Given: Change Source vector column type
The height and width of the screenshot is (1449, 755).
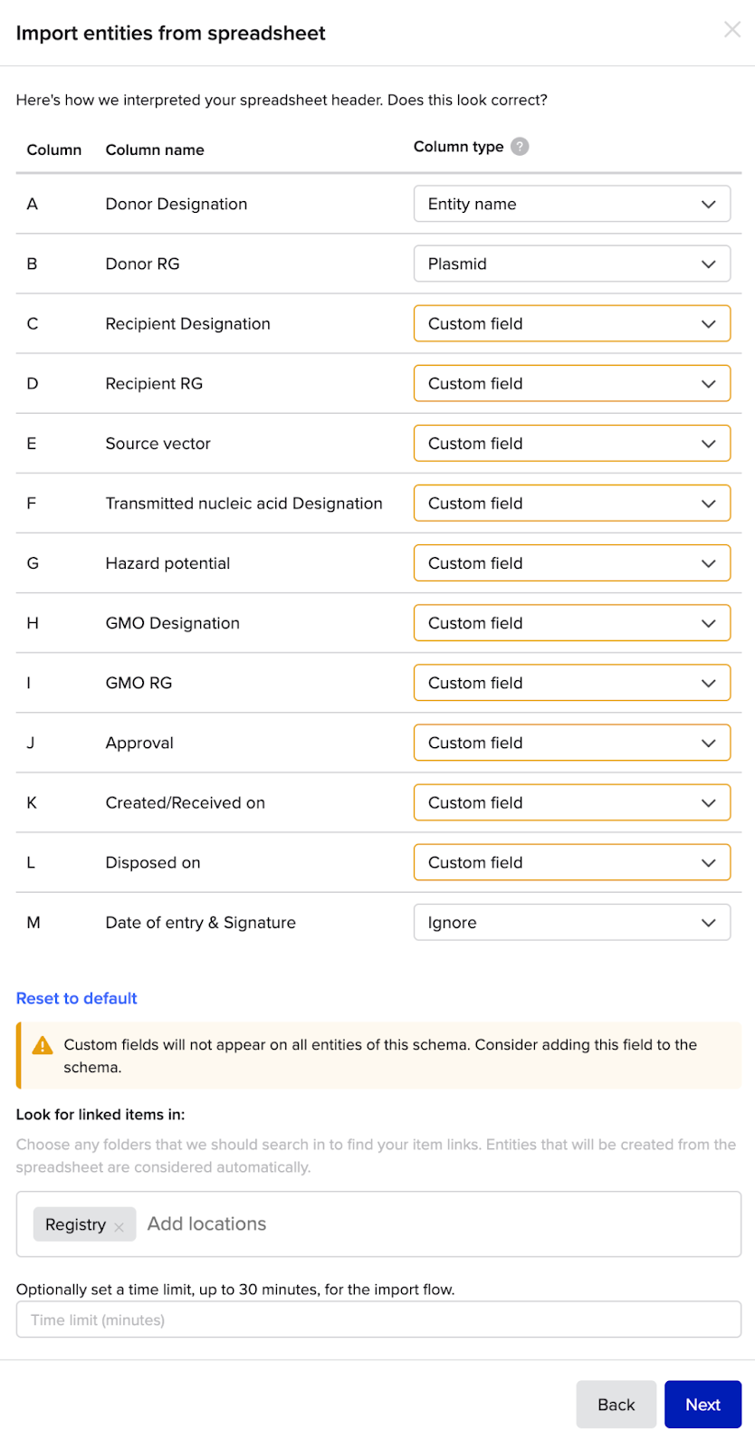Looking at the screenshot, I should tap(571, 443).
